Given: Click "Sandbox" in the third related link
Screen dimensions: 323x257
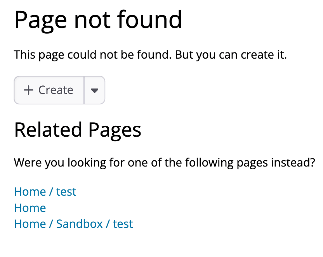Looking at the screenshot, I should click(x=80, y=224).
